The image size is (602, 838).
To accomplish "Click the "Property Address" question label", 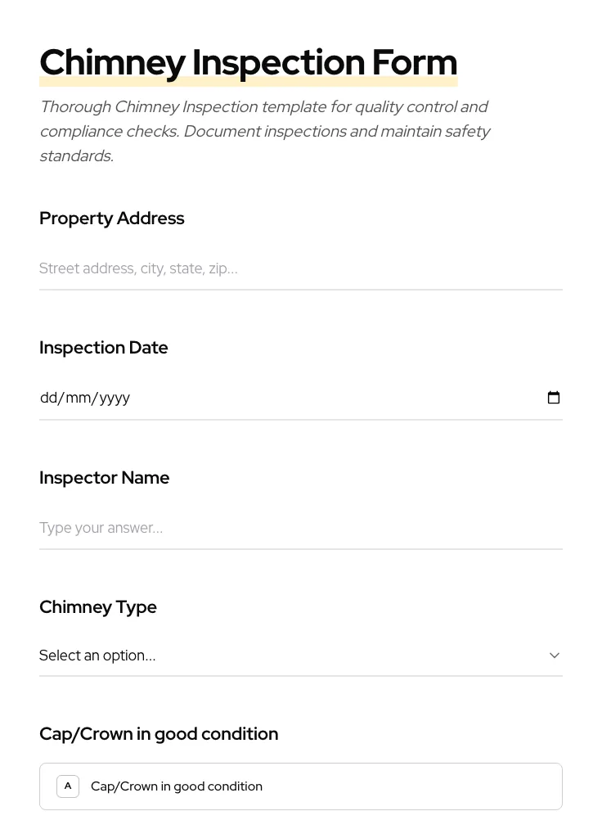I will (112, 219).
